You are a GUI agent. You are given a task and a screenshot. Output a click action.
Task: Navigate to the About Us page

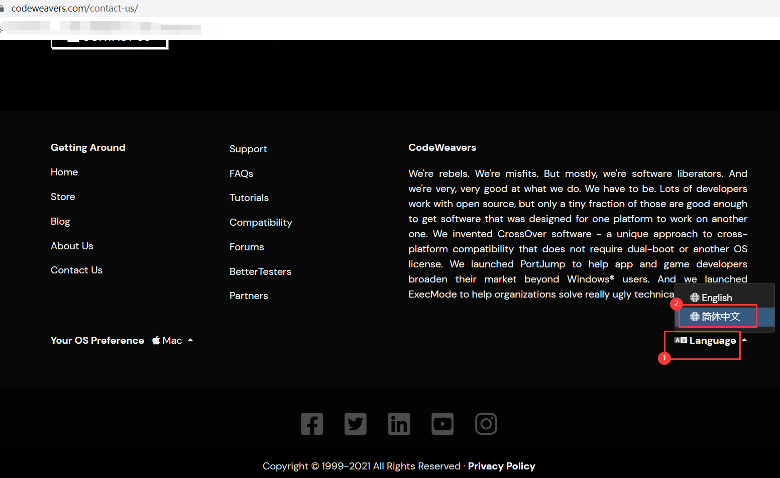pos(72,246)
